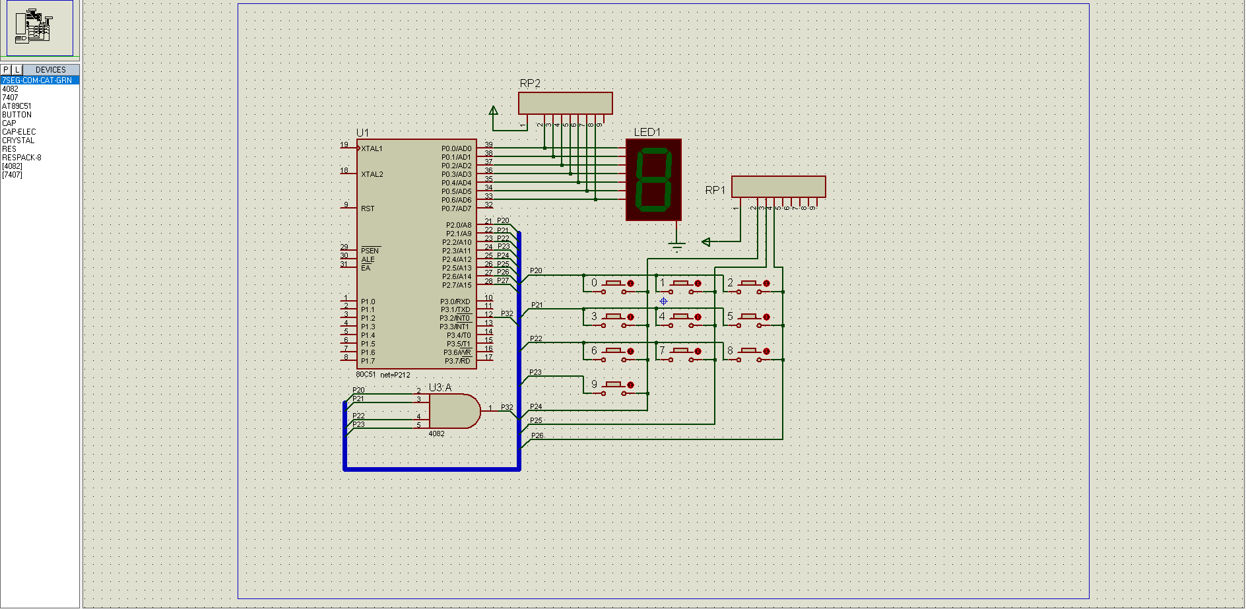Toggle the red latch dot of button 7
Viewport: 1246px width, 609px height.
click(698, 351)
